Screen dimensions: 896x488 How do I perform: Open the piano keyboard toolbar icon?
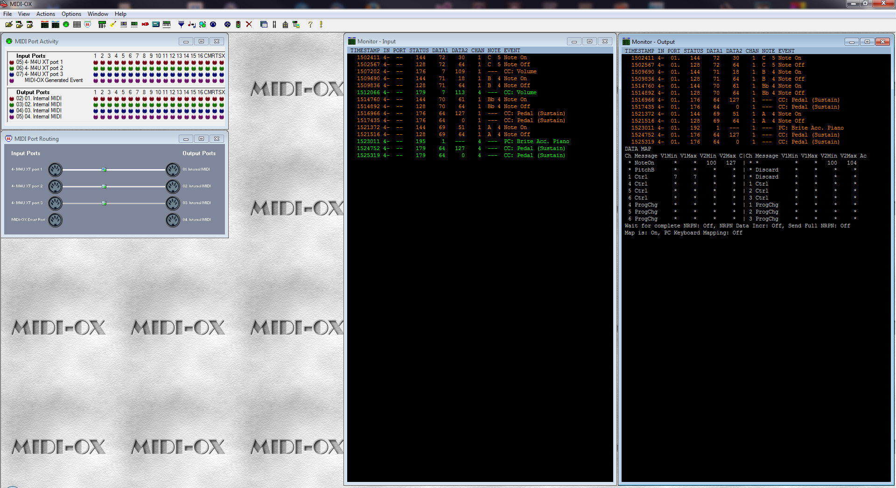click(x=167, y=24)
